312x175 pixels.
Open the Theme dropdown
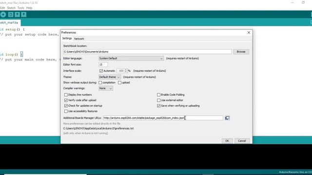pyautogui.click(x=109, y=77)
